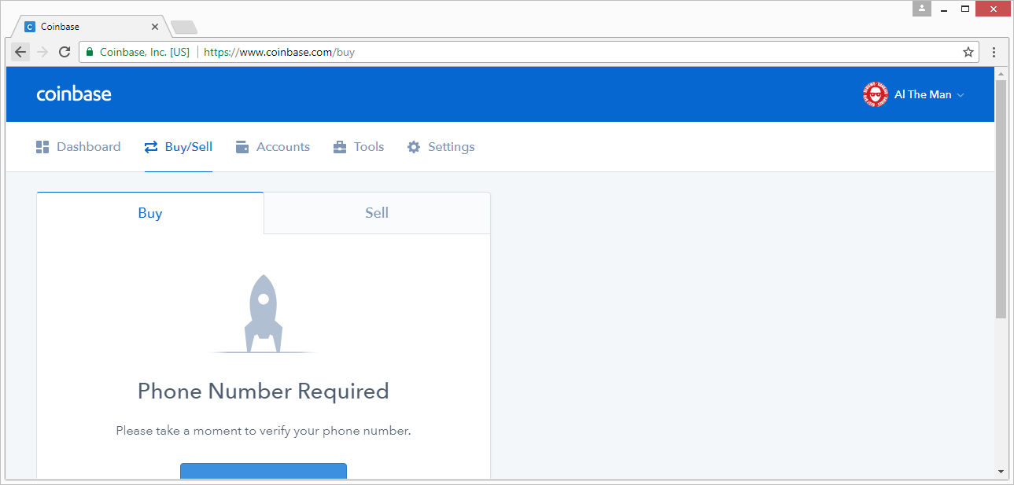Open the Accounts page
1014x485 pixels.
point(273,147)
